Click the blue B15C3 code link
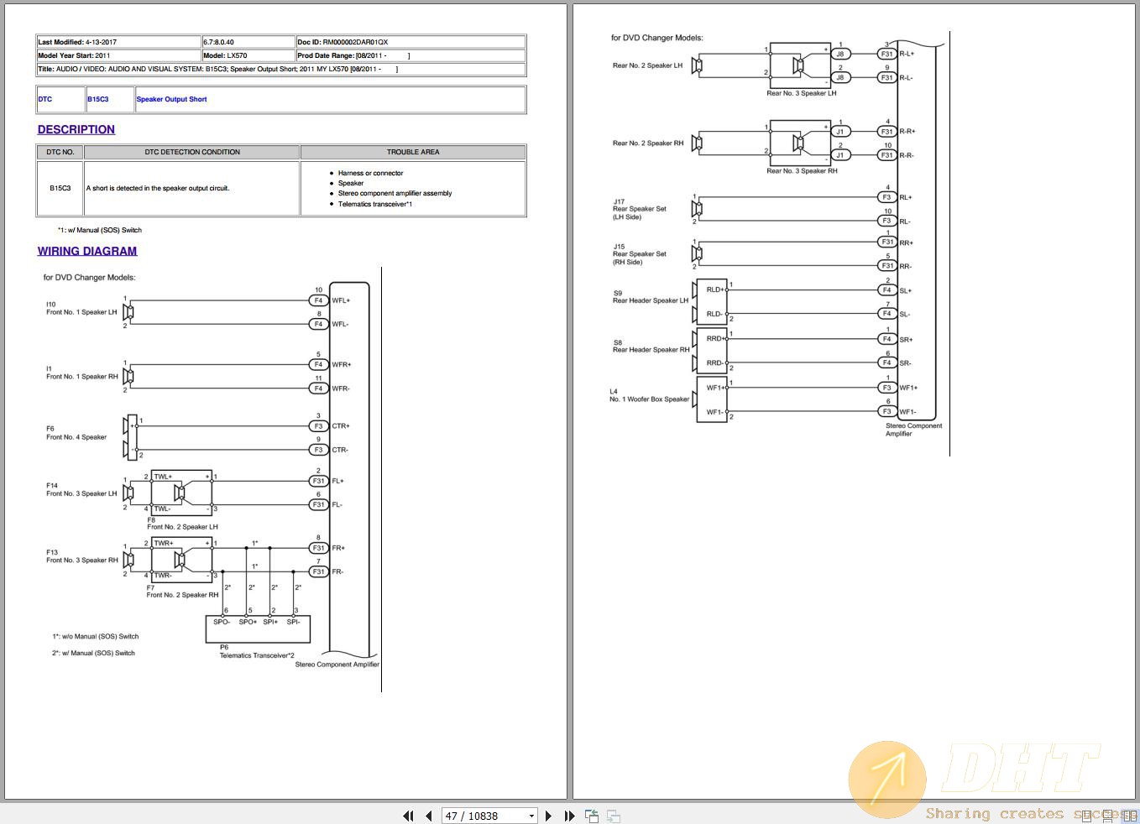 (x=98, y=99)
